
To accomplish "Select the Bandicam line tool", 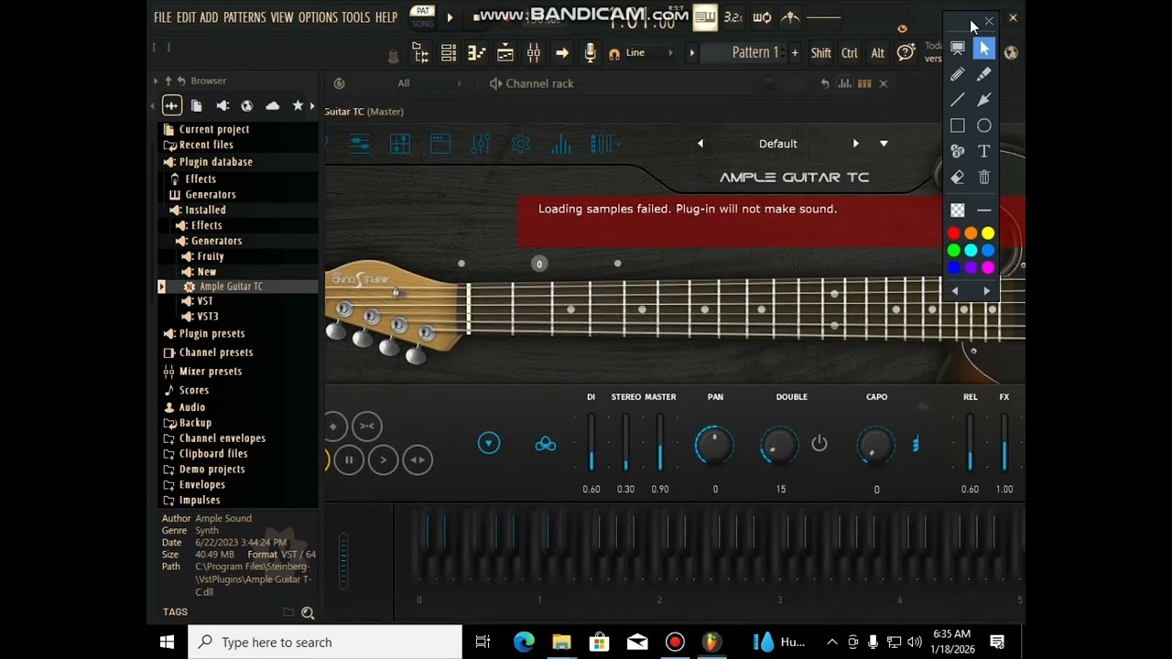I will coord(958,100).
